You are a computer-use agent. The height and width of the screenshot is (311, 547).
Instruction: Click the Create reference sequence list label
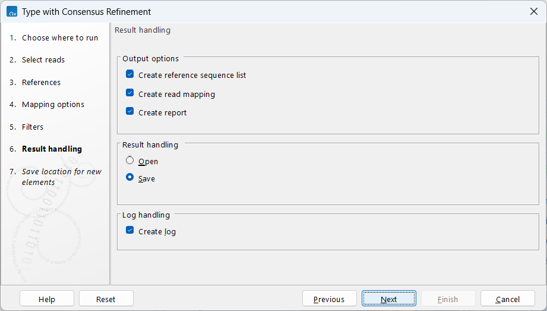[192, 75]
